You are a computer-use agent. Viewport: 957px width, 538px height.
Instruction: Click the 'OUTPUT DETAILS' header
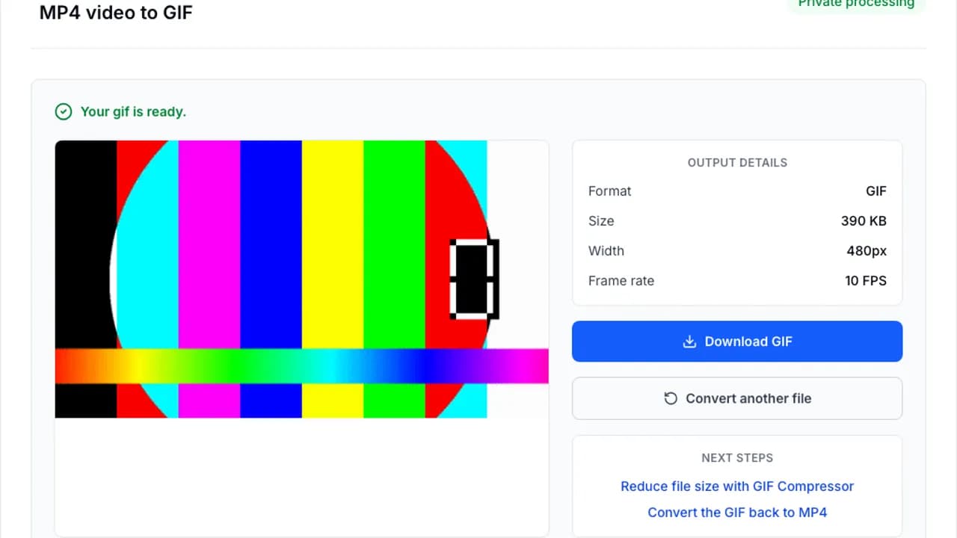click(737, 162)
